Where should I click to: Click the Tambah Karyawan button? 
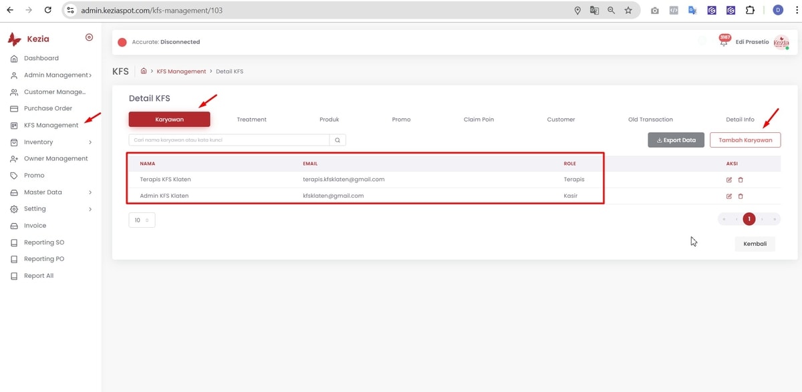coord(745,140)
